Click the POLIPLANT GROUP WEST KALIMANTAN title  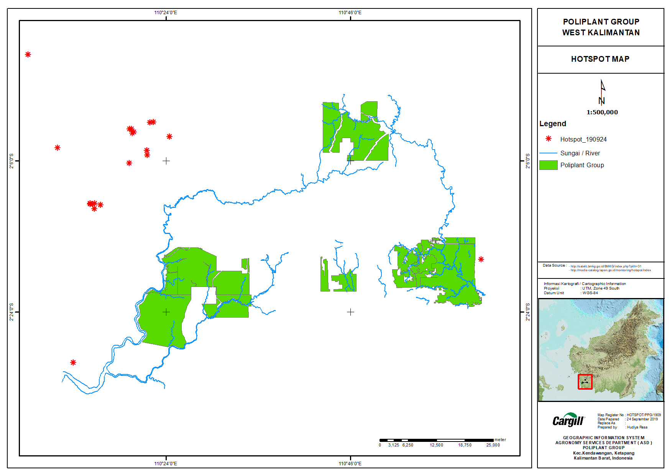[x=601, y=27]
